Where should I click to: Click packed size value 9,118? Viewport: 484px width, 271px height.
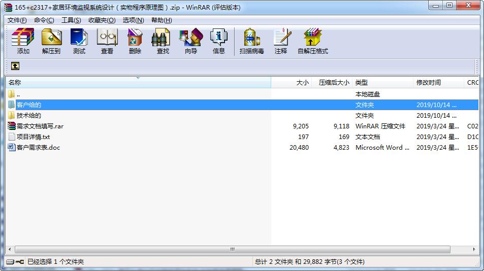[341, 126]
